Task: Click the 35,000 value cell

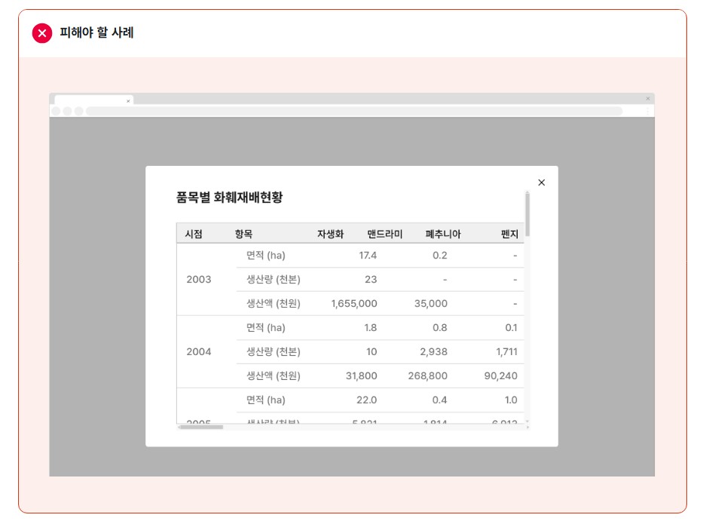Action: (431, 304)
